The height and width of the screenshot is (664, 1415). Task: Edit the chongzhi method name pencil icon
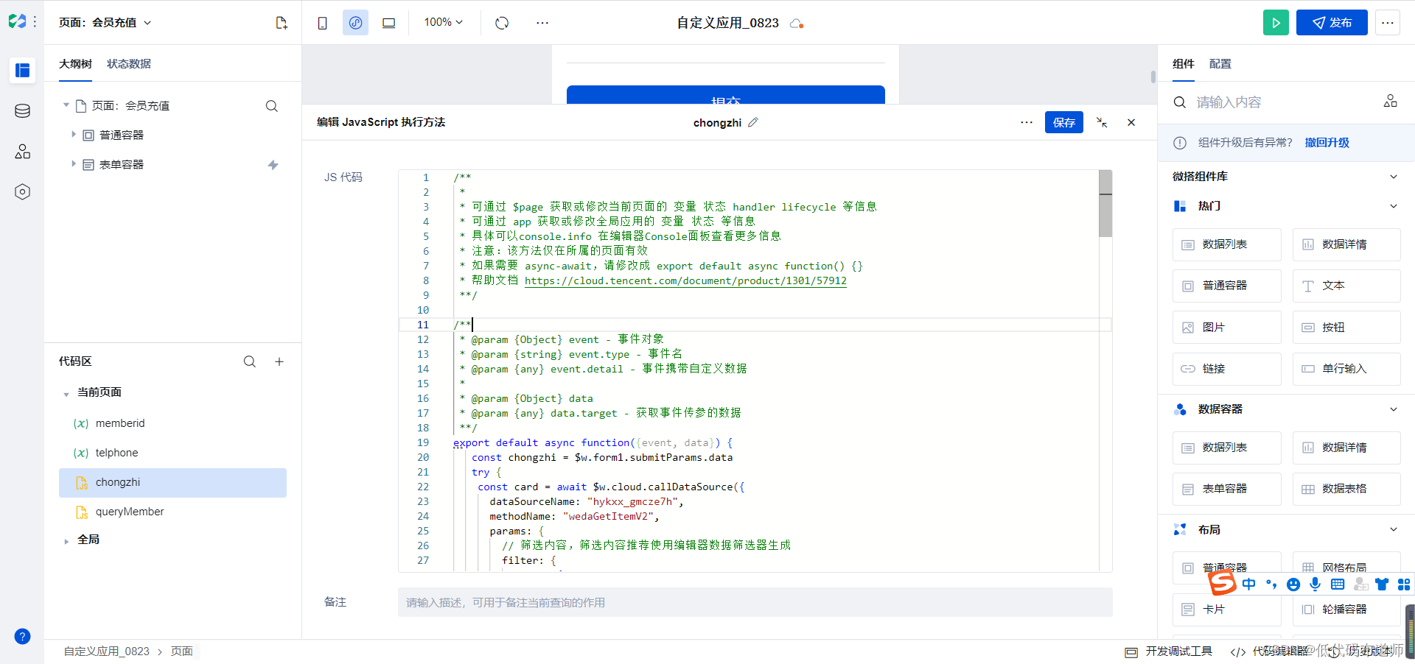752,122
